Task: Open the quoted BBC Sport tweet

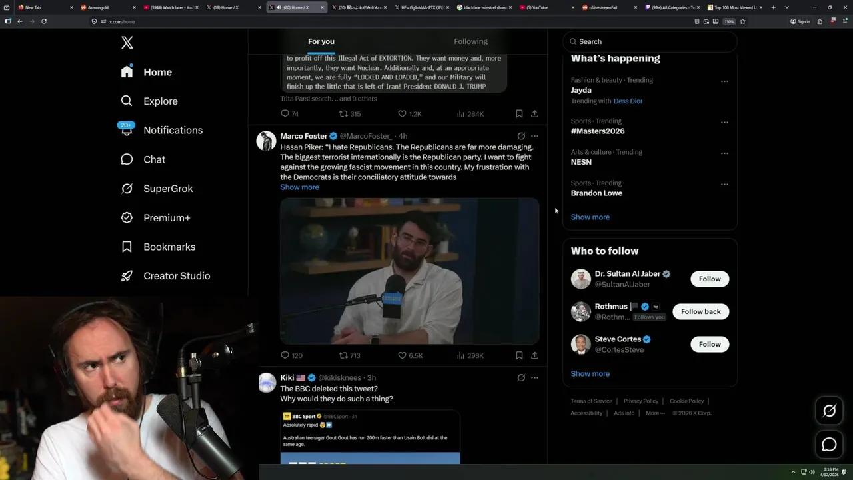Action: (370, 437)
